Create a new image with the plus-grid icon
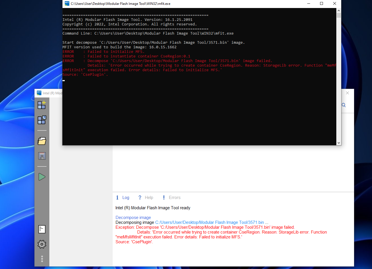This screenshot has width=372, height=269. [42, 105]
